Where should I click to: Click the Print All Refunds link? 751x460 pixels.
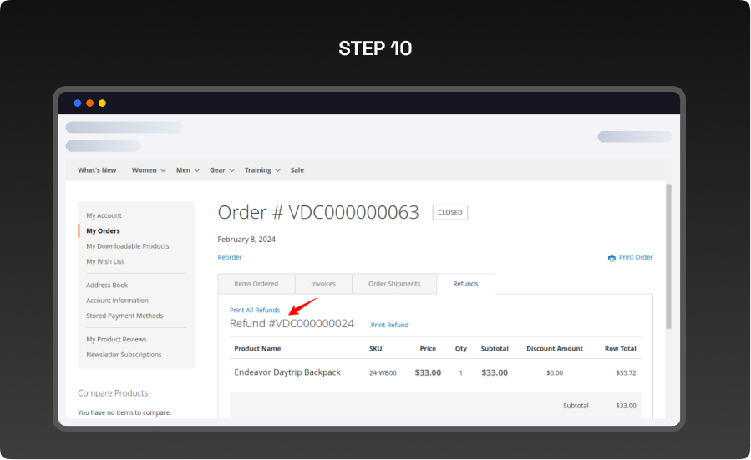(x=255, y=310)
